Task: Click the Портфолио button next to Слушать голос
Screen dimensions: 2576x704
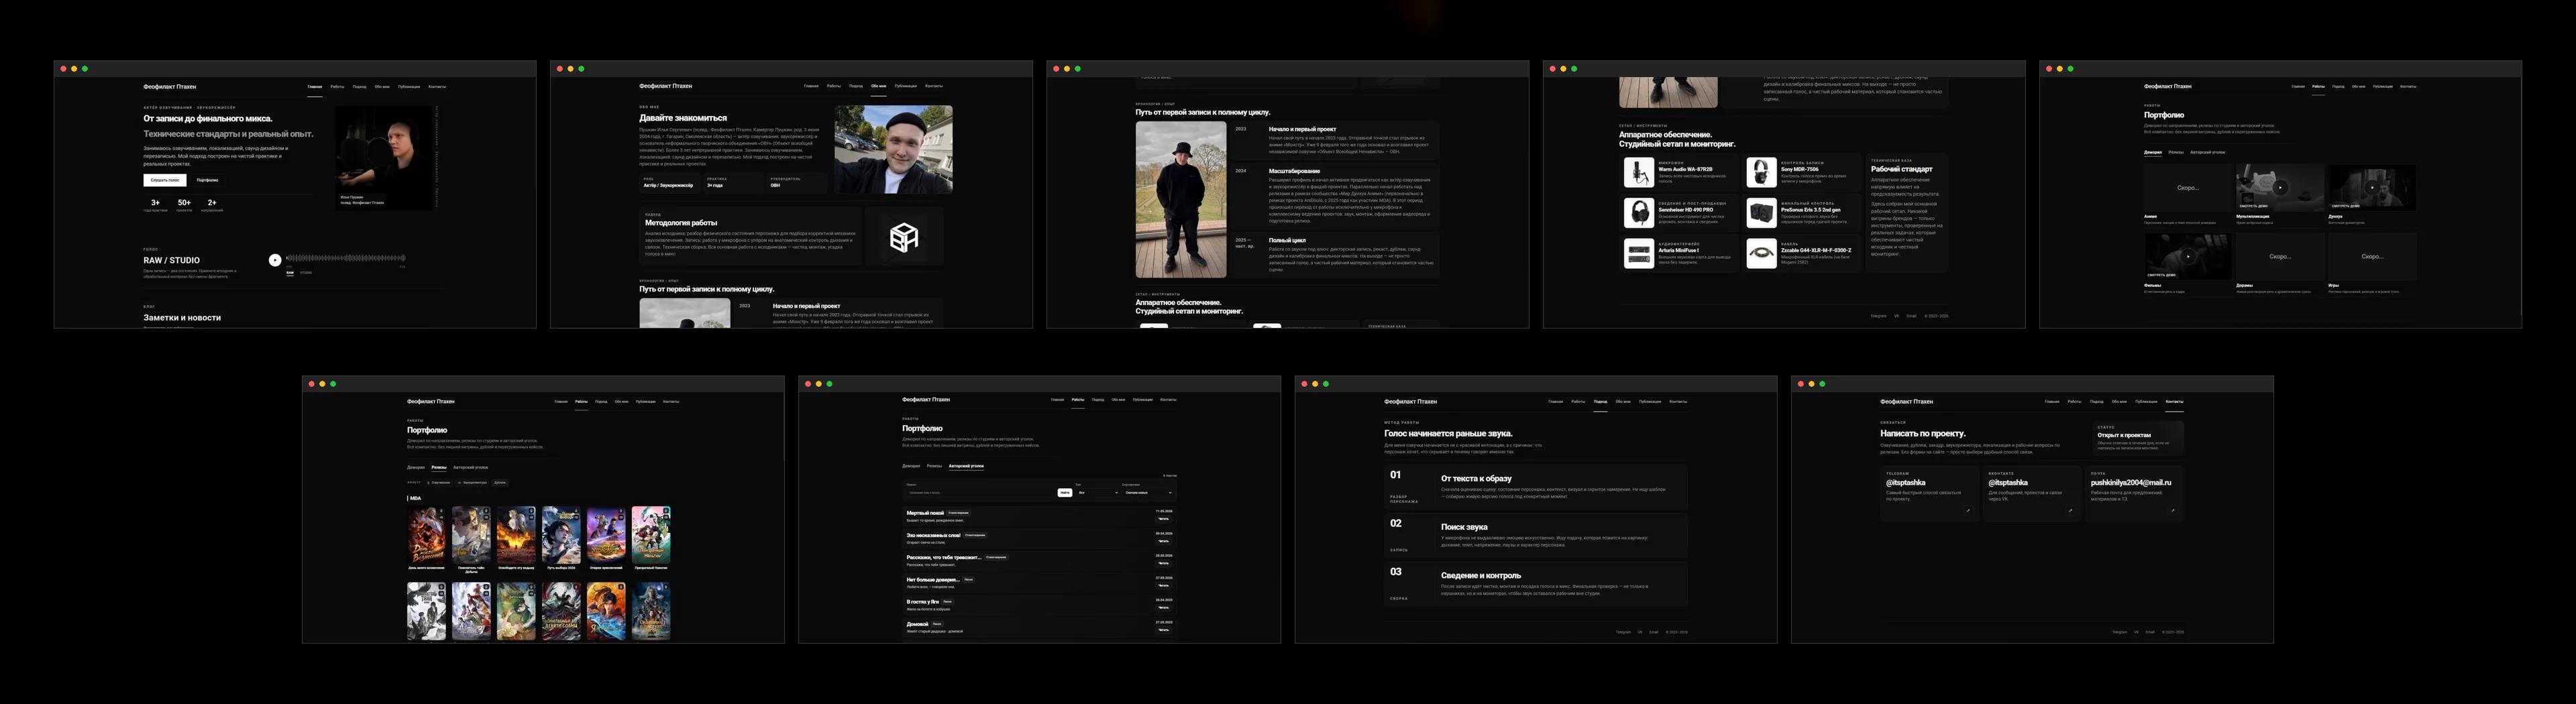Action: 207,180
